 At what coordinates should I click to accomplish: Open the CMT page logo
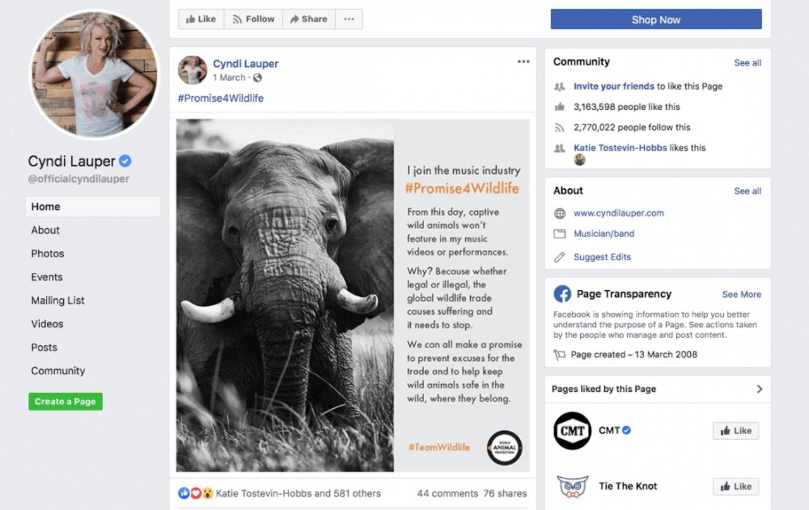point(572,430)
